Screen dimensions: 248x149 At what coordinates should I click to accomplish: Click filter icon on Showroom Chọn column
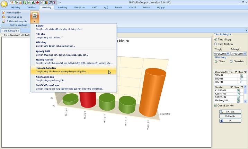click(x=245, y=72)
